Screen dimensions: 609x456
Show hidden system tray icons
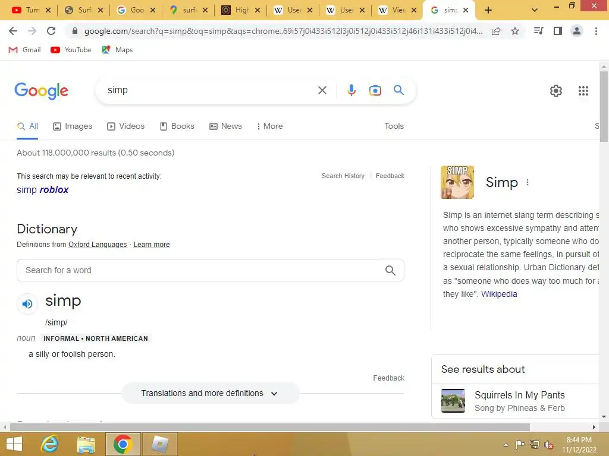click(506, 445)
